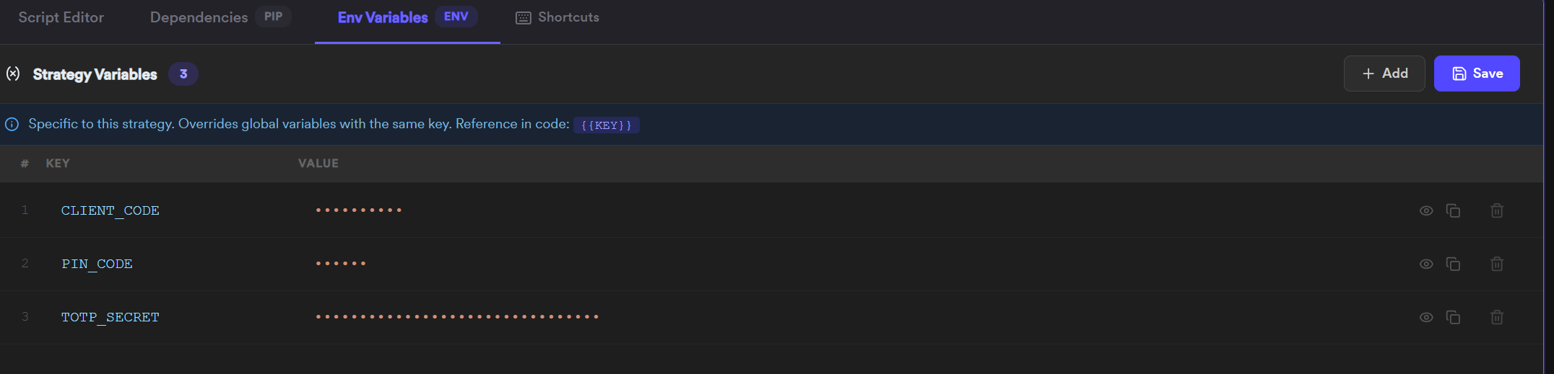Save the strategy variables
This screenshot has height=374, width=1554.
[x=1477, y=74]
